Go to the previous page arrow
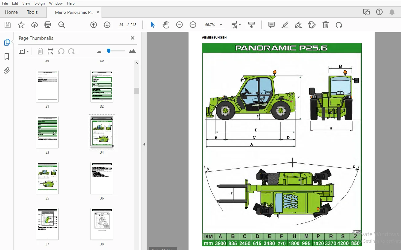 (94, 25)
